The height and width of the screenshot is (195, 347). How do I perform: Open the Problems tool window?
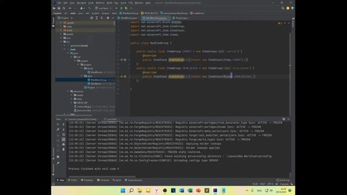click(x=87, y=180)
